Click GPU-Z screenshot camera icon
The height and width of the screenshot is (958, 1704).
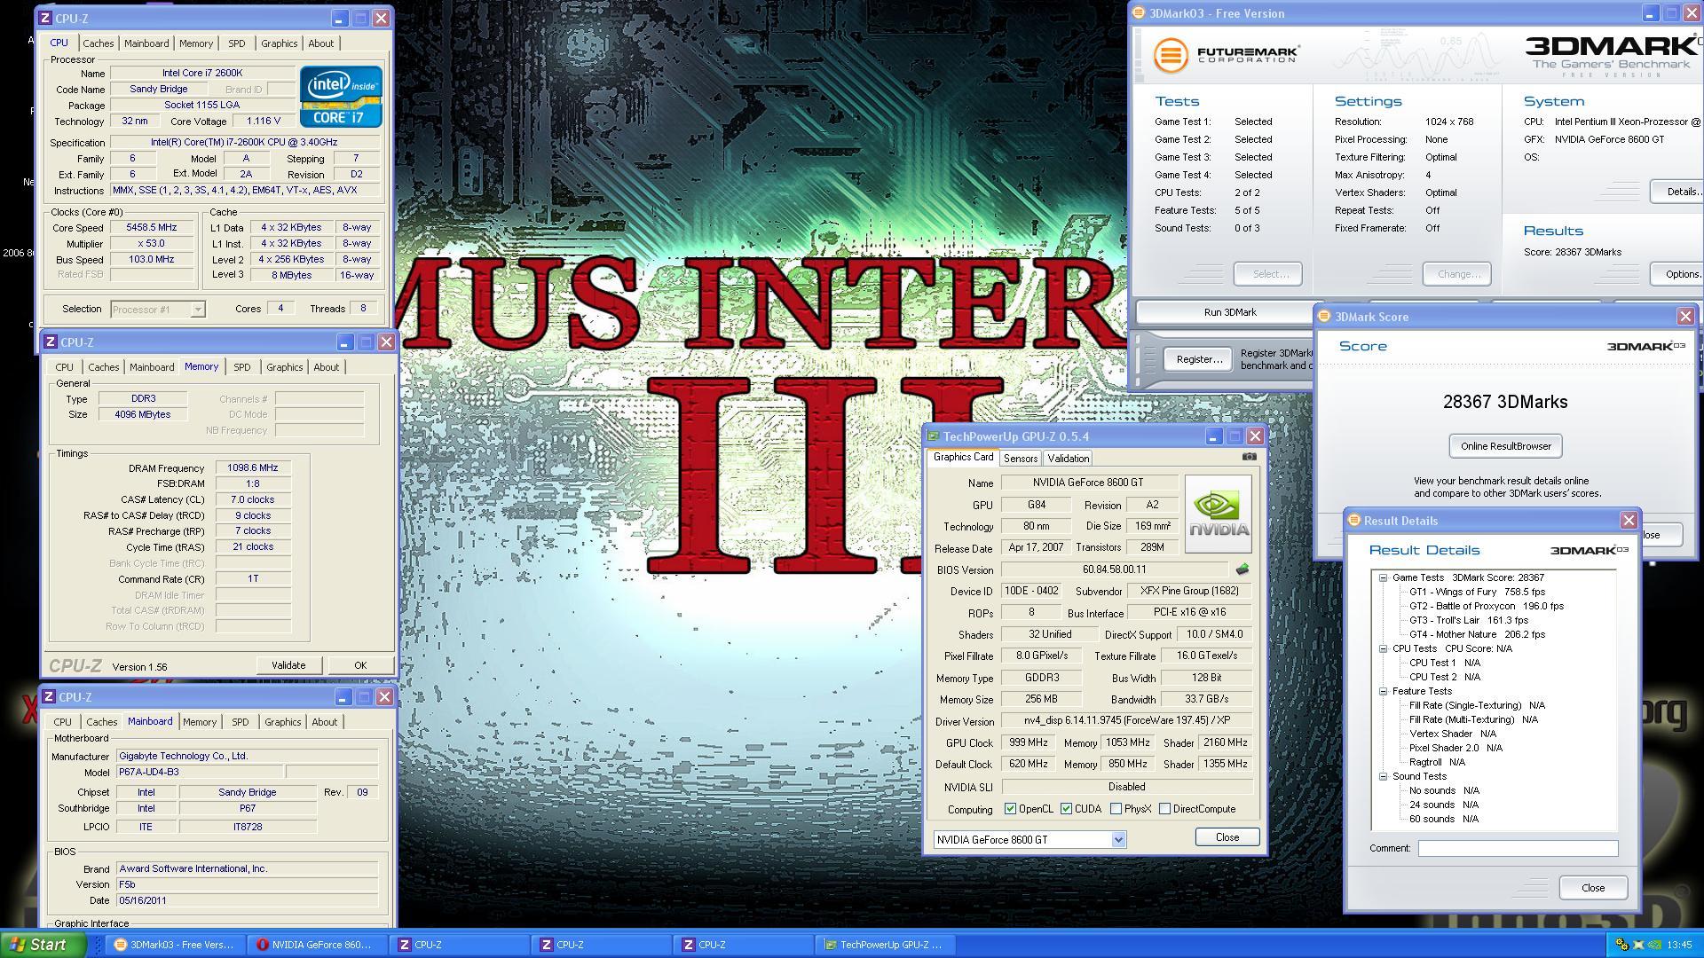tap(1249, 457)
